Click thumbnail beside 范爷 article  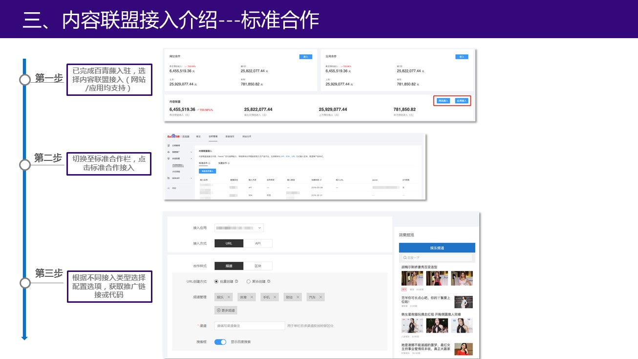click(x=464, y=301)
